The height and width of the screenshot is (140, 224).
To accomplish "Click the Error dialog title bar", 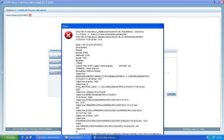I will [x=113, y=26].
